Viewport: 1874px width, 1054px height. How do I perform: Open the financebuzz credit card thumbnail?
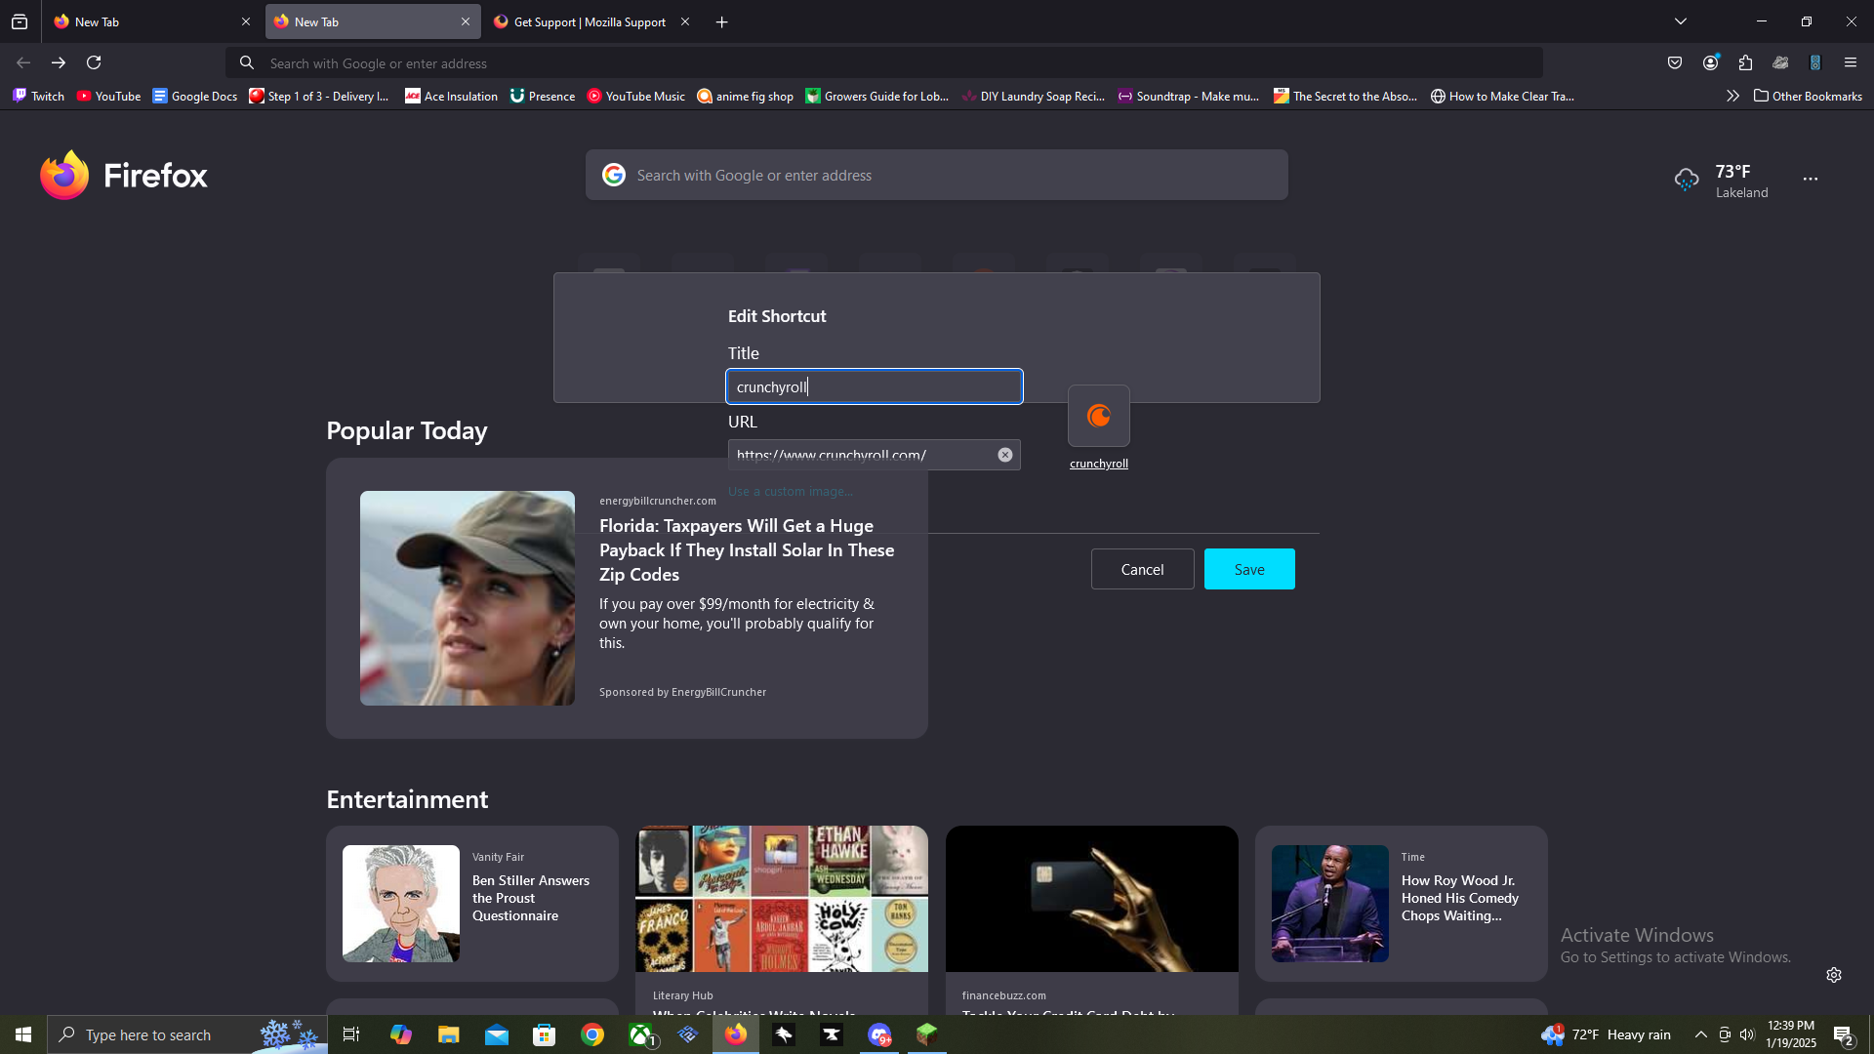(x=1092, y=899)
